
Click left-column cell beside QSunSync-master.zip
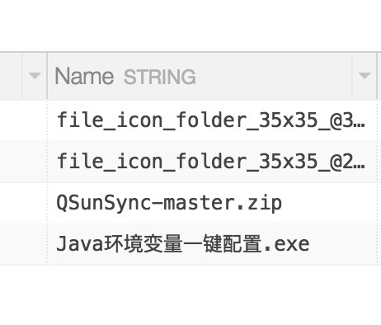[x=23, y=203]
